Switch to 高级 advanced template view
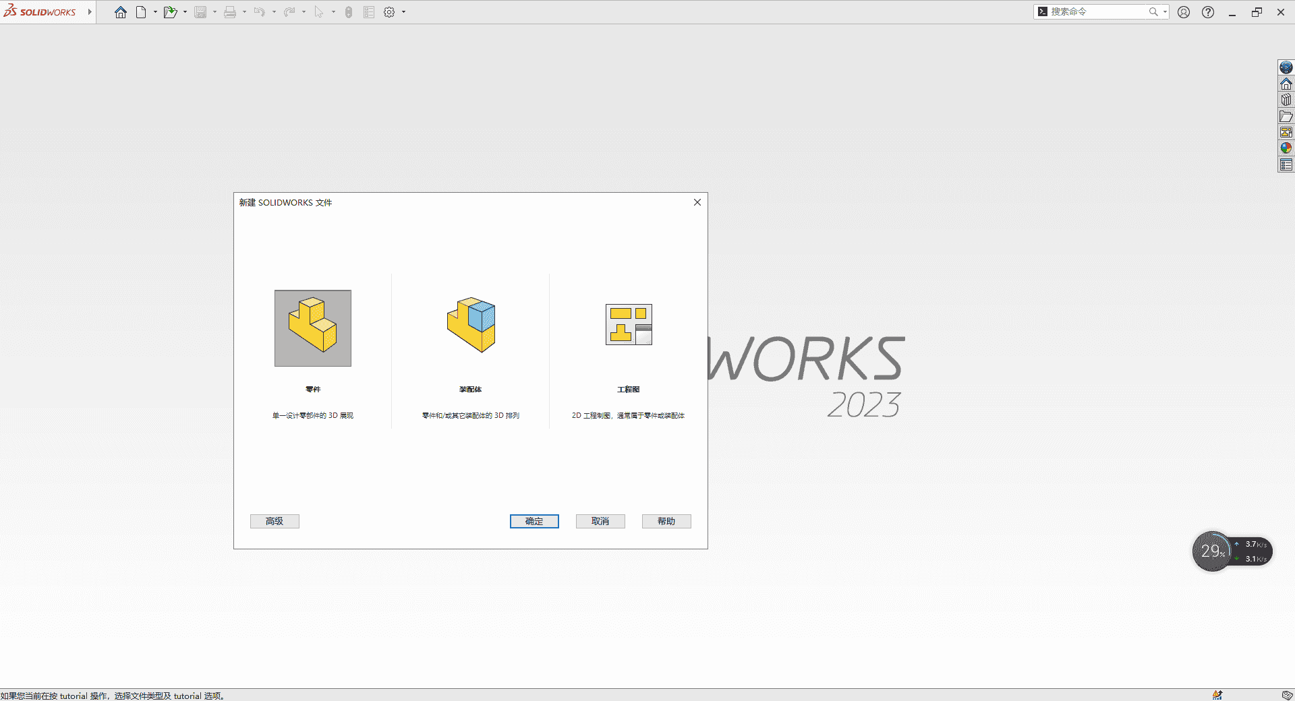 tap(275, 521)
